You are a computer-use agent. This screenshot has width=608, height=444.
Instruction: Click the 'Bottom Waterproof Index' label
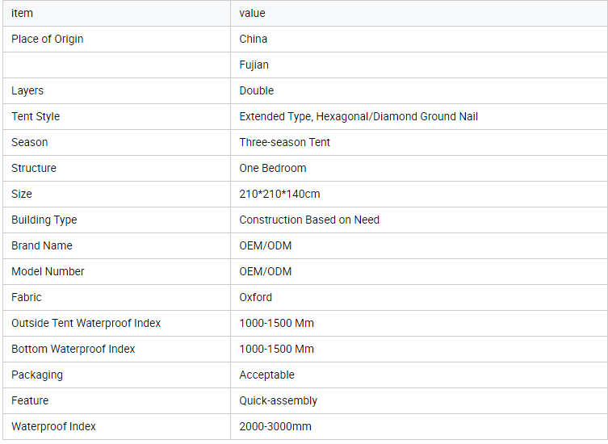coord(73,349)
